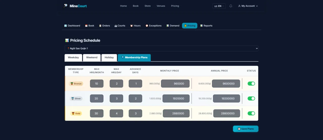Screen dimensions: 323x140
Task: Click the Silver annual price field 19200000
Action: [227, 99]
